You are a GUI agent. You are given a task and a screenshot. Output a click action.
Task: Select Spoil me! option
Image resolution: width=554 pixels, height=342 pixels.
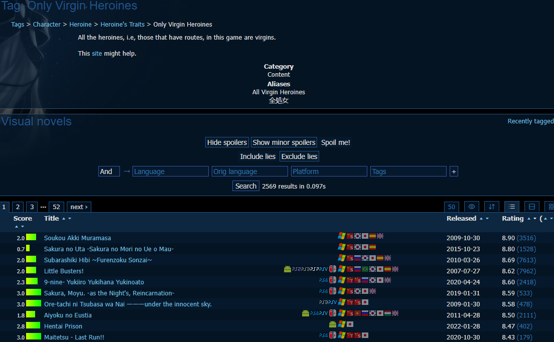click(x=335, y=142)
